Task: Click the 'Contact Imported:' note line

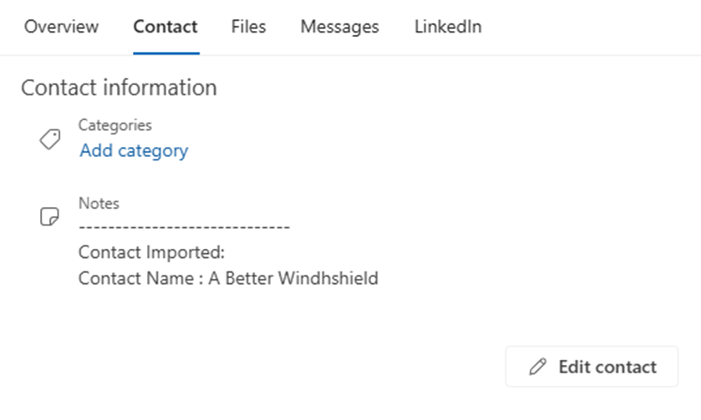Action: coord(151,253)
